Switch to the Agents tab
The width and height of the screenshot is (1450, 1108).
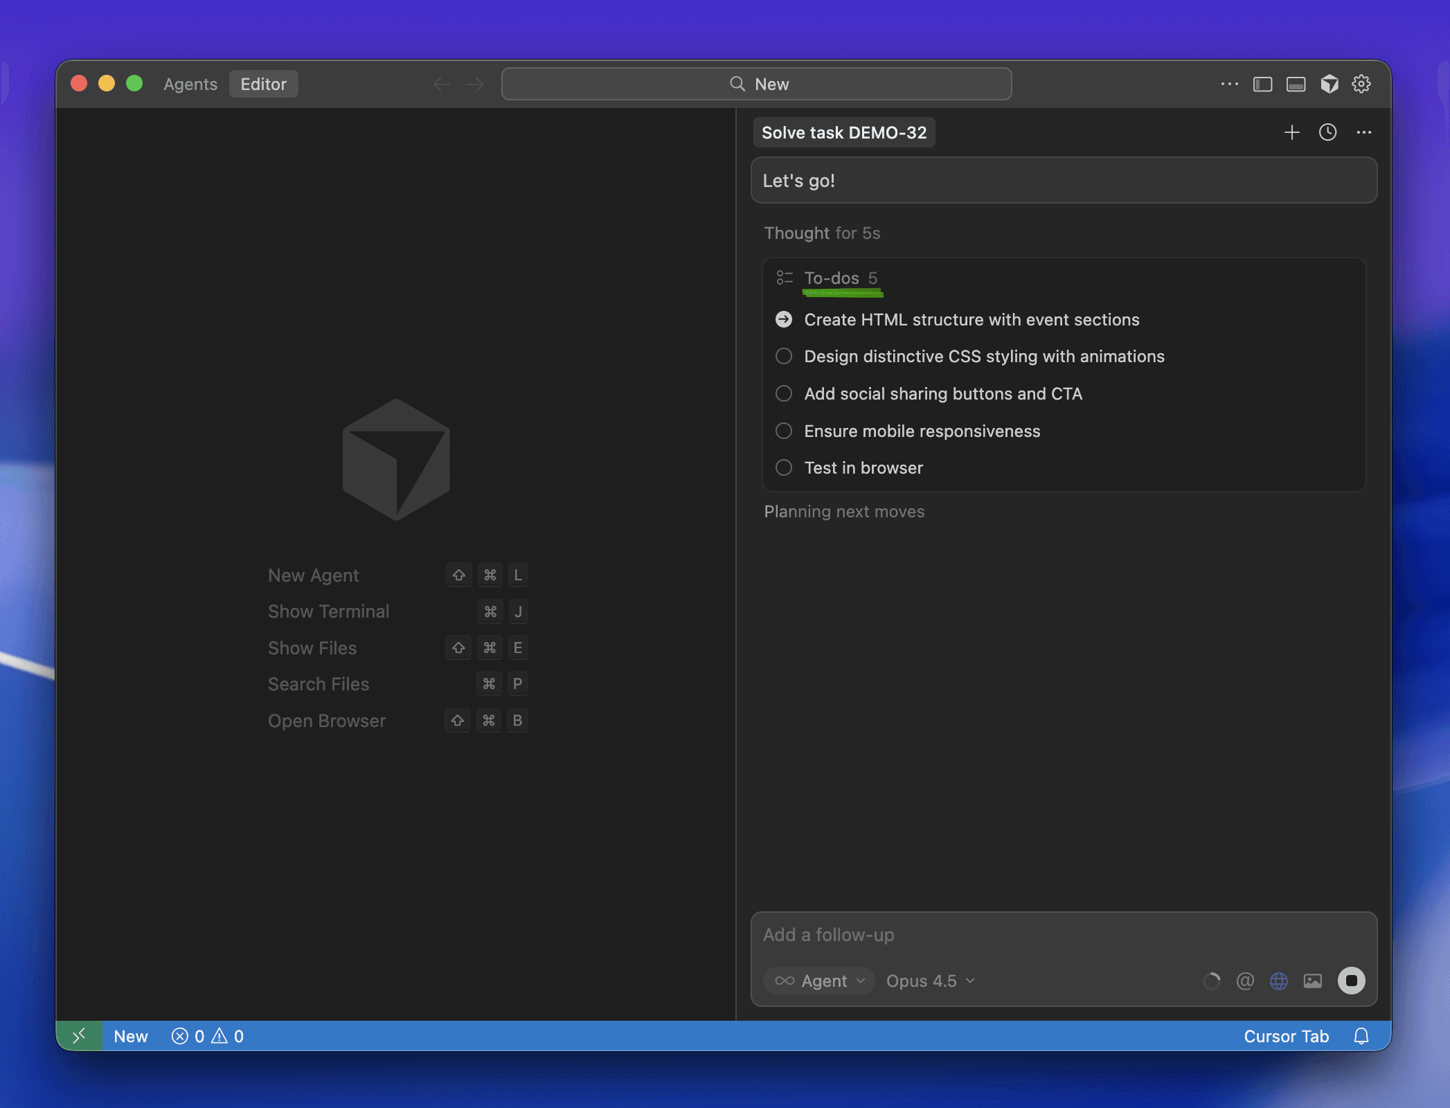tap(190, 84)
